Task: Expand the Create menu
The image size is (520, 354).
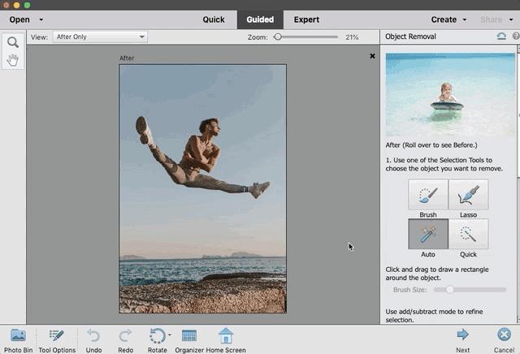Action: (448, 19)
